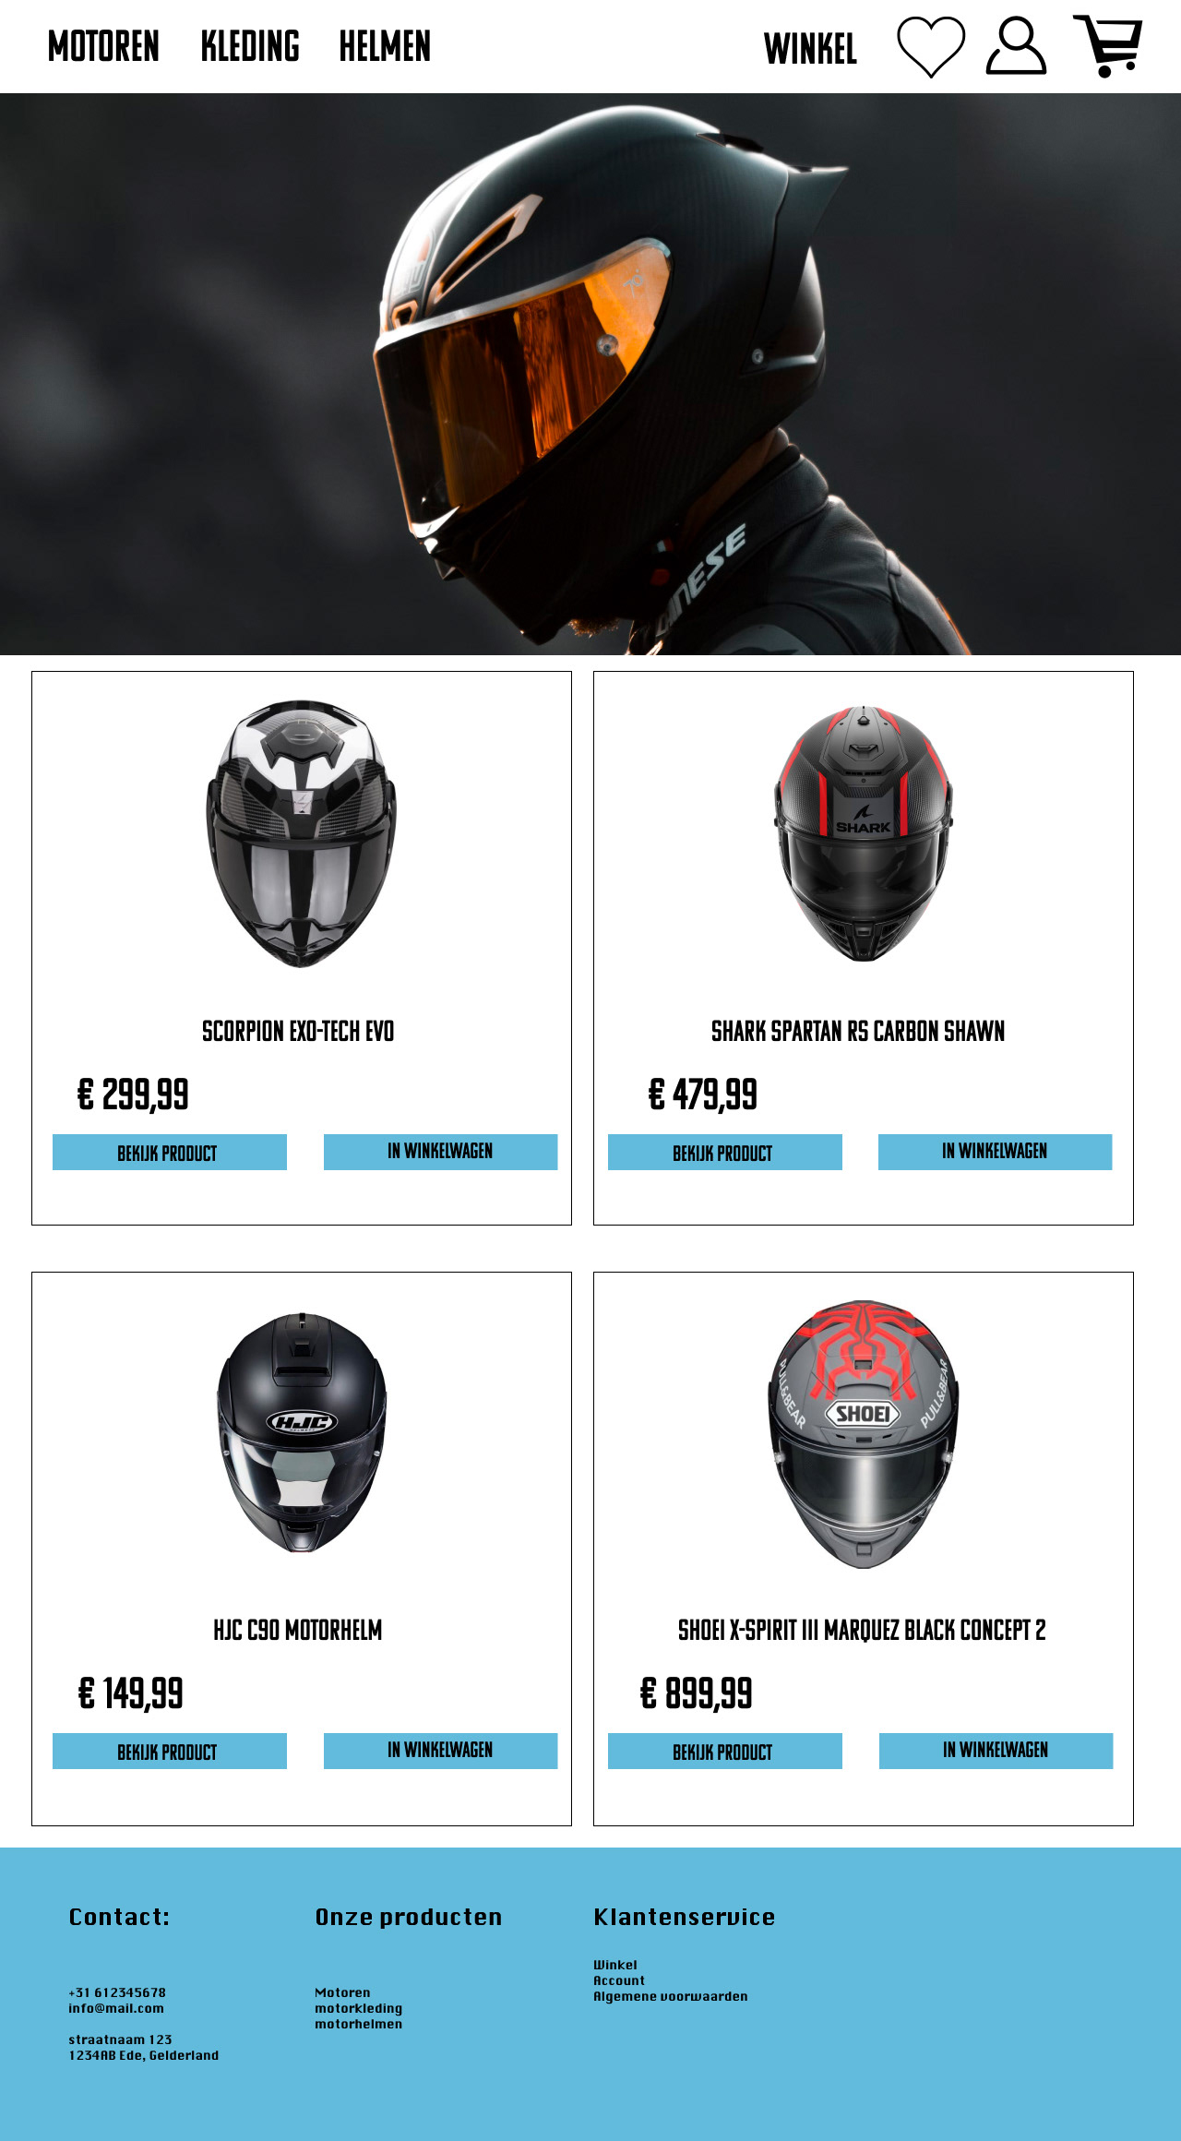Go to the Winkel page

[x=811, y=50]
